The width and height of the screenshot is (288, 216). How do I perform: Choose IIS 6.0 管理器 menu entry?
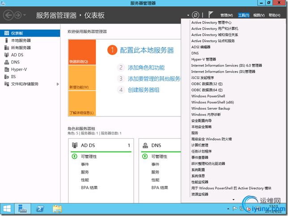pyautogui.click(x=226, y=66)
